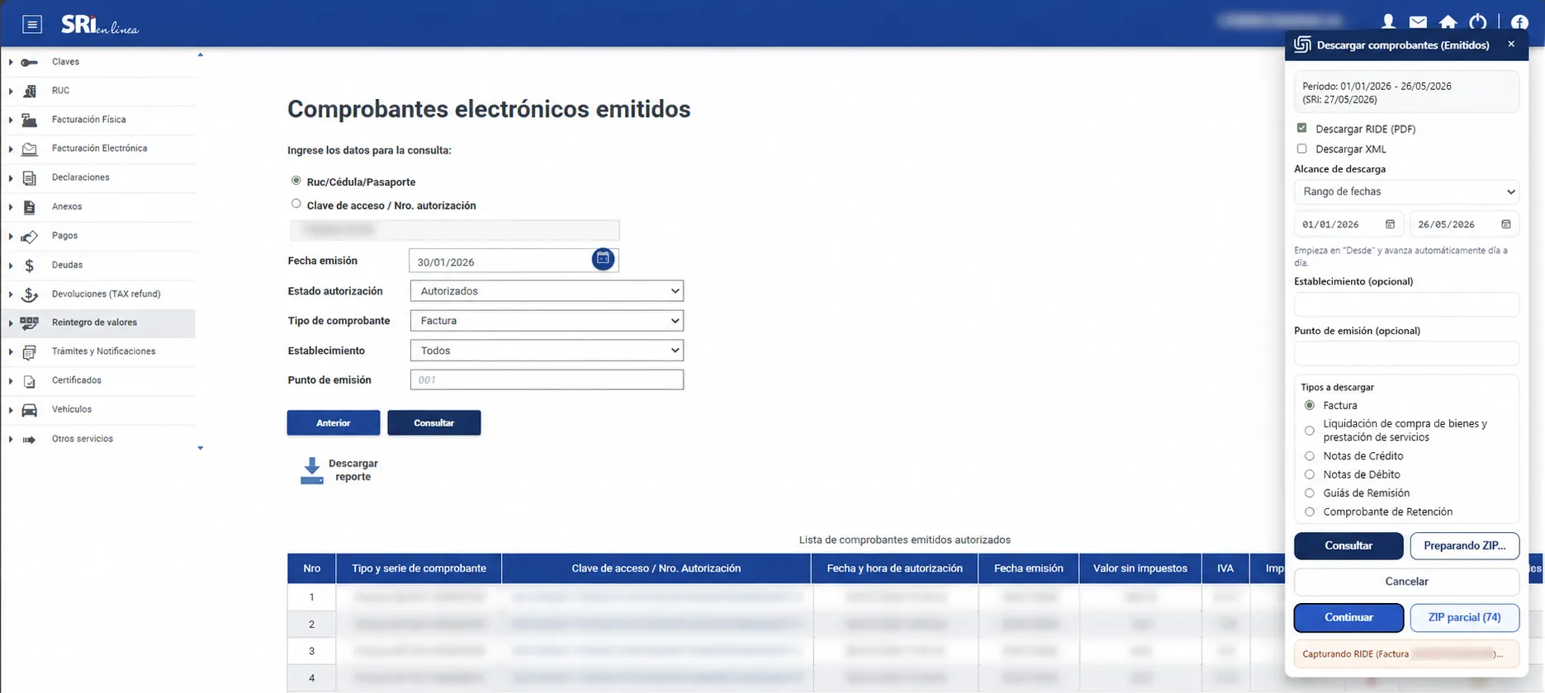Click Establecimiento (opcional) input in panel
Image resolution: width=1545 pixels, height=693 pixels.
pyautogui.click(x=1406, y=304)
